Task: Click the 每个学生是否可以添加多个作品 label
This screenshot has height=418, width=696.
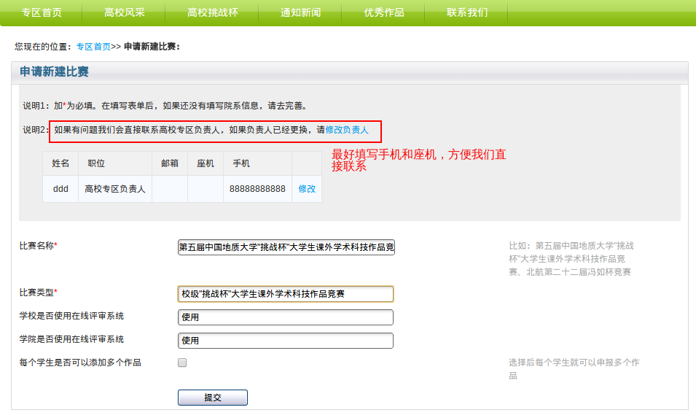Action: [80, 363]
